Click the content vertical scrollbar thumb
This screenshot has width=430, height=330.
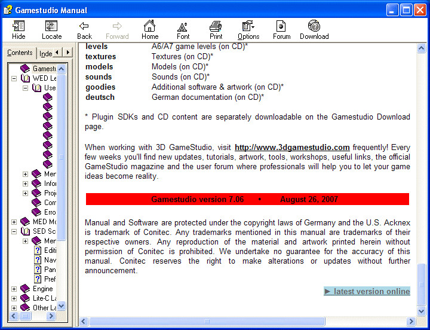[421, 285]
